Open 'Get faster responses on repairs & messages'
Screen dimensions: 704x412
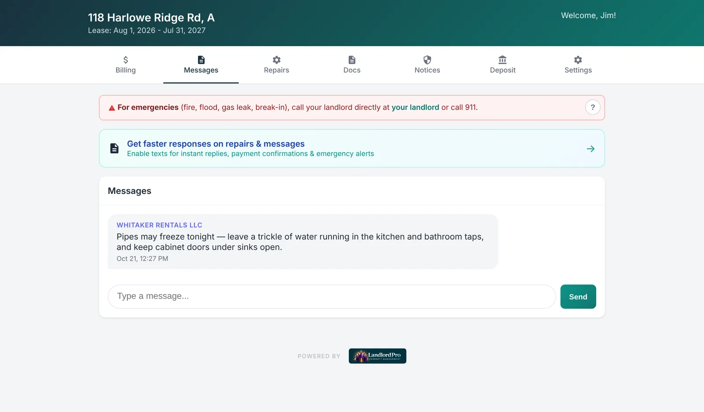[x=352, y=148]
